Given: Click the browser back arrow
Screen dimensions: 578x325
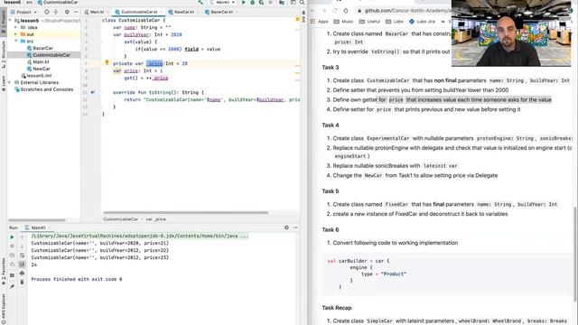Looking at the screenshot, I should [313, 11].
